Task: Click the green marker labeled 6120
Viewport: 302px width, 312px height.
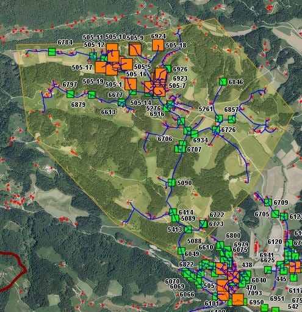Action: click(x=289, y=243)
